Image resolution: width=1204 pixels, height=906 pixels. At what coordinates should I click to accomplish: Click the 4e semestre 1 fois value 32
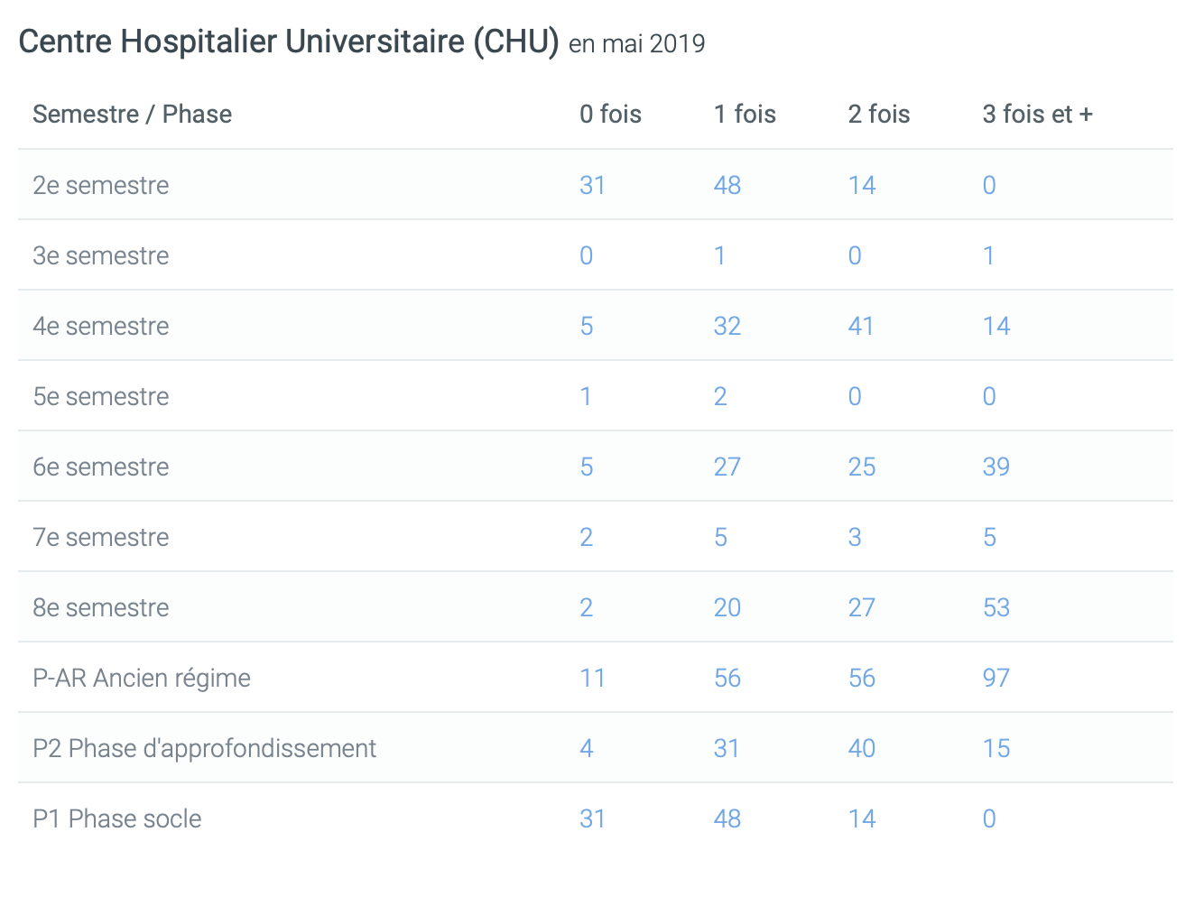[727, 326]
